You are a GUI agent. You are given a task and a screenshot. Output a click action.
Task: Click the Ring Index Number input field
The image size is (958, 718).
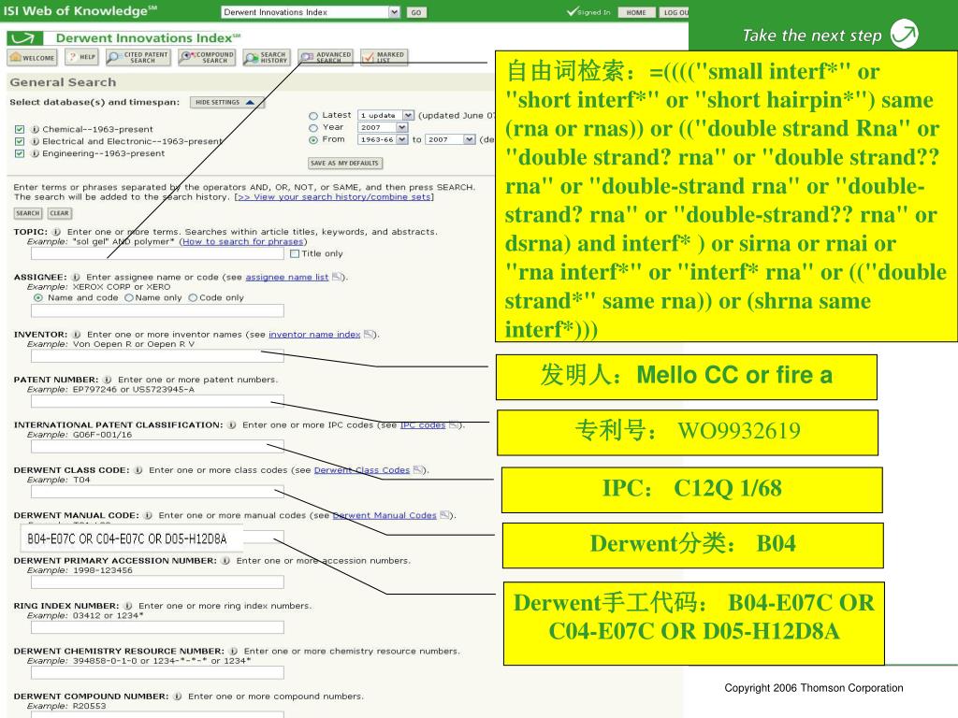[x=157, y=627]
